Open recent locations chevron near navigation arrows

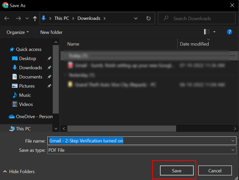click(x=27, y=18)
